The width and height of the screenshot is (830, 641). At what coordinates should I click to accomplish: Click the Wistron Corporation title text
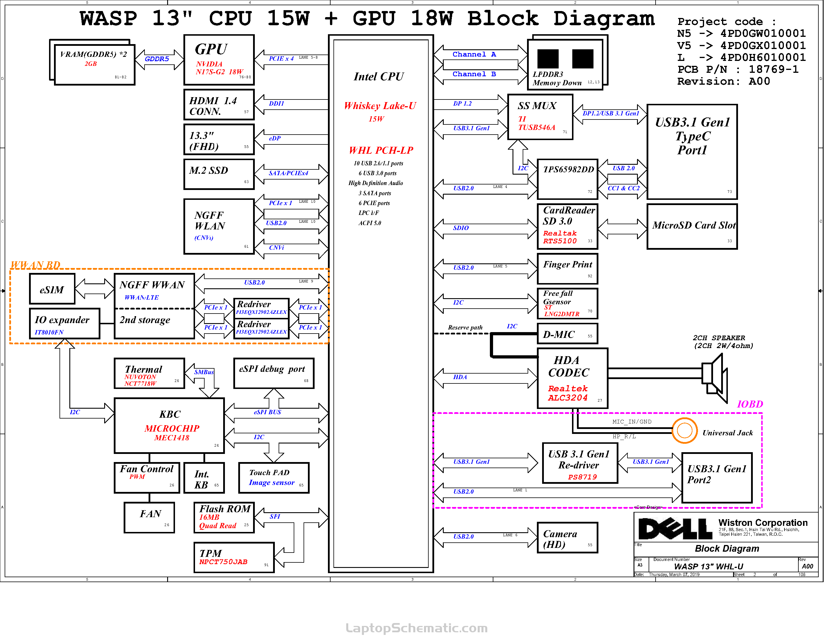[763, 523]
